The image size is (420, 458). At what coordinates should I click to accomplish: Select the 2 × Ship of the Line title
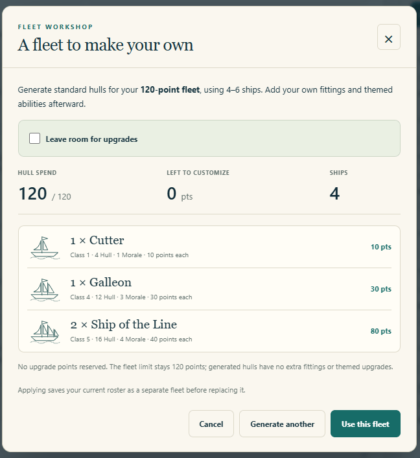click(124, 325)
